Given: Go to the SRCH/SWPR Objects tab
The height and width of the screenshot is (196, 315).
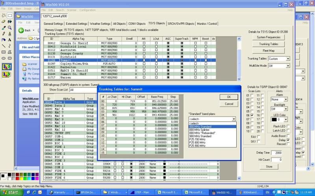Looking at the screenshot, I should [x=181, y=24].
